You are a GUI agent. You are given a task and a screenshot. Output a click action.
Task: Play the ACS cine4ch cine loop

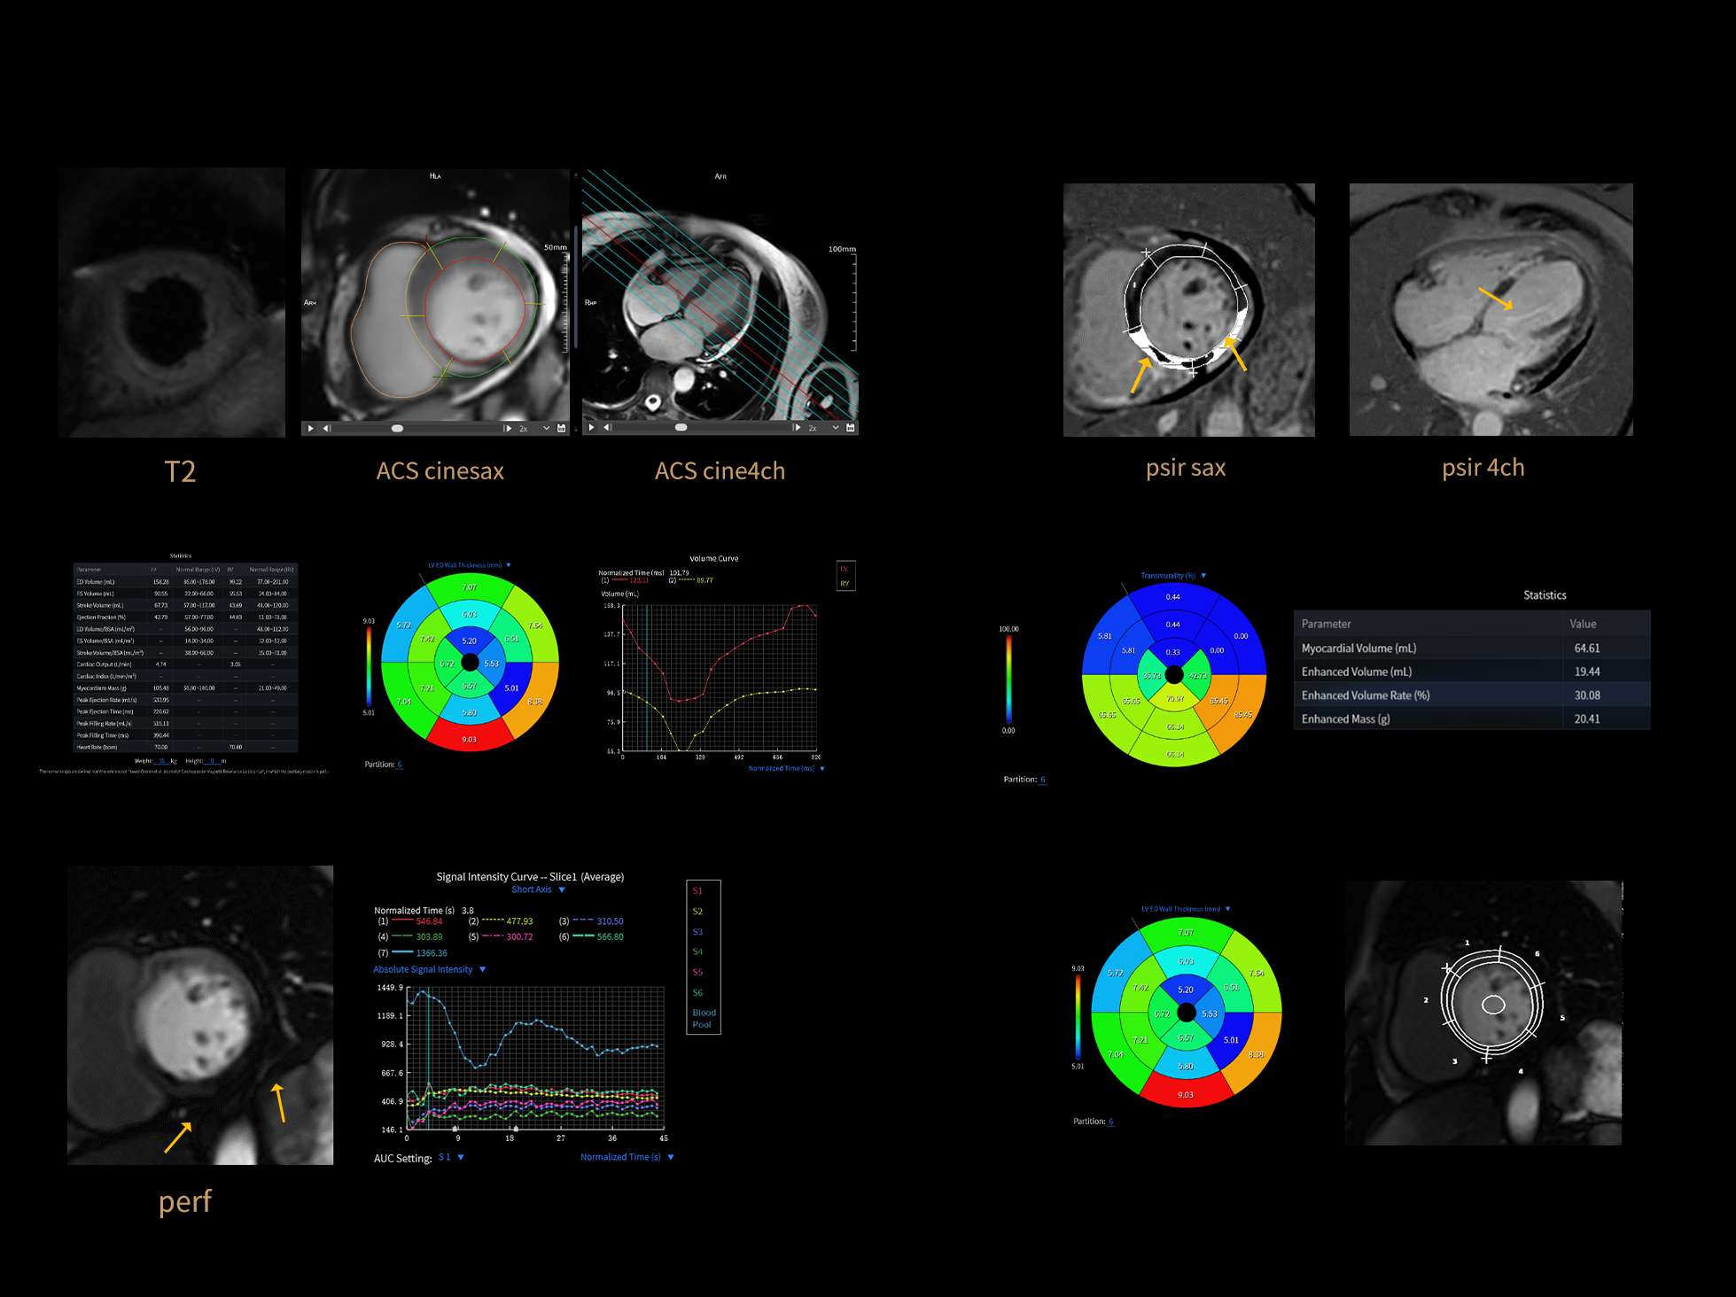point(591,427)
